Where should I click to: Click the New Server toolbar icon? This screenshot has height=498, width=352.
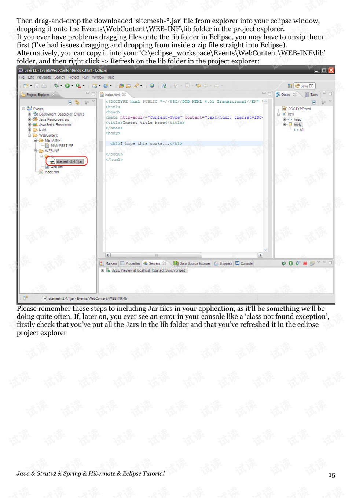click(95, 86)
